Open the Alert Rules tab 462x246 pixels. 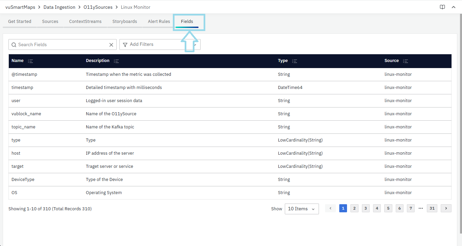(x=159, y=21)
